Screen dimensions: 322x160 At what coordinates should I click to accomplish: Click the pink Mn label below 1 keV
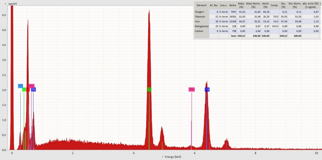(x=32, y=86)
